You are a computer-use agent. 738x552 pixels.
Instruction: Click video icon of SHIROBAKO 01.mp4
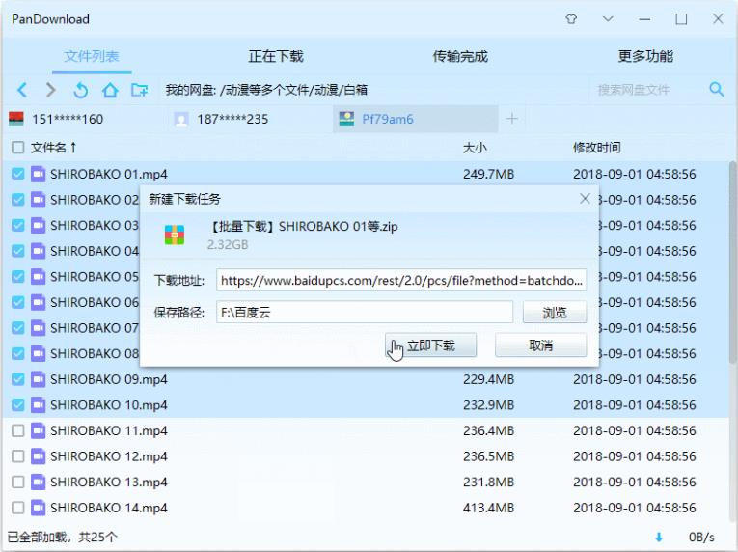(39, 174)
